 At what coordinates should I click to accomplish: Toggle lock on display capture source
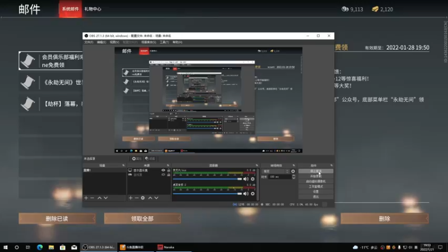point(169,170)
